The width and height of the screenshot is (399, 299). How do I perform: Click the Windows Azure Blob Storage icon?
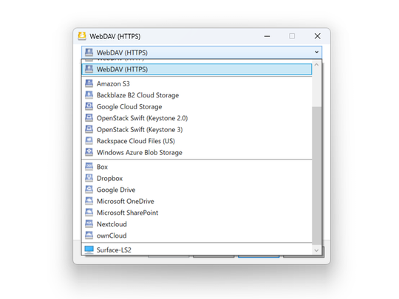pos(89,152)
